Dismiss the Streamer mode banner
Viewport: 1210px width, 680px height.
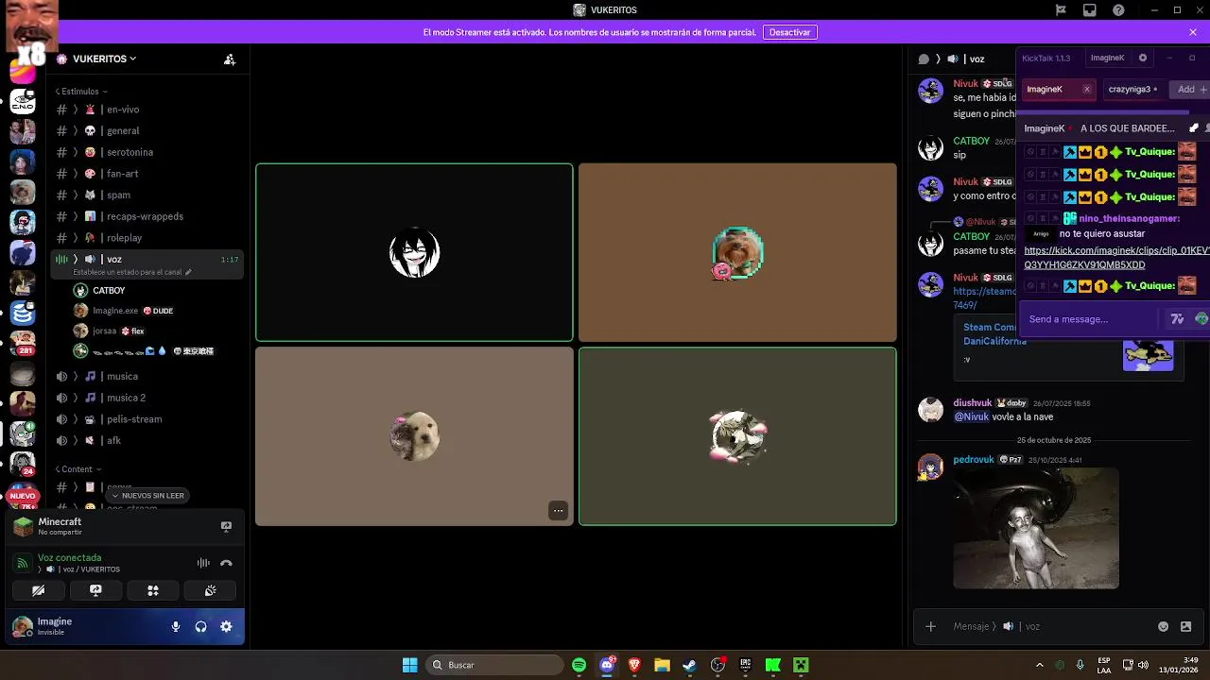[x=1193, y=32]
